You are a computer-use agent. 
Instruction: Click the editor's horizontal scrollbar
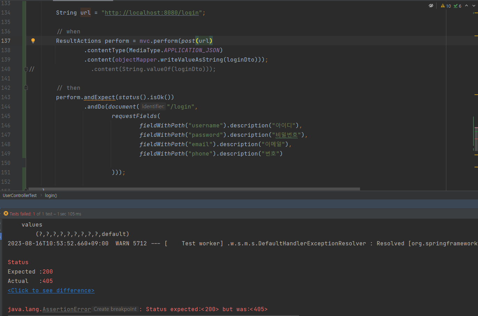tap(194, 189)
